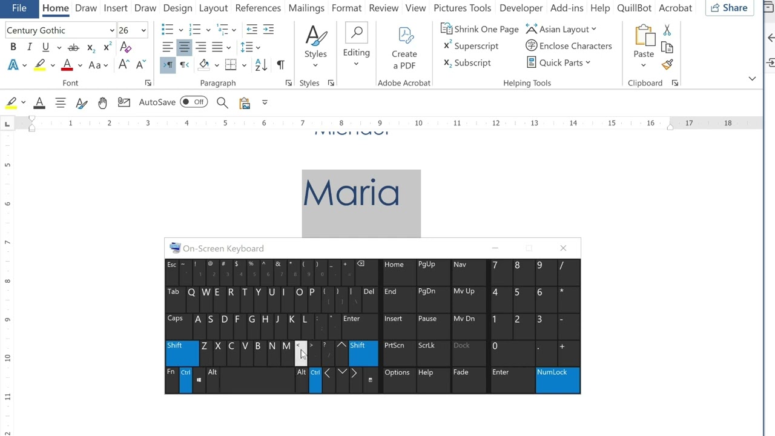Open the Quick Parts dropdown
The image size is (775, 436).
point(558,62)
